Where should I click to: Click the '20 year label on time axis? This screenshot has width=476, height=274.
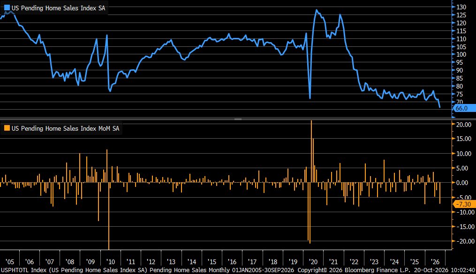(x=313, y=261)
